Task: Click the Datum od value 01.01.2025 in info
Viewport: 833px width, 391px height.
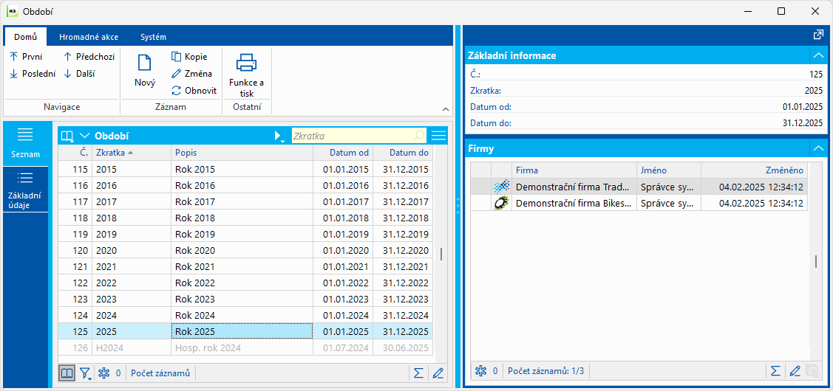Action: coord(802,107)
